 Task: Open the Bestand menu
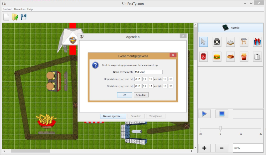click(x=7, y=9)
